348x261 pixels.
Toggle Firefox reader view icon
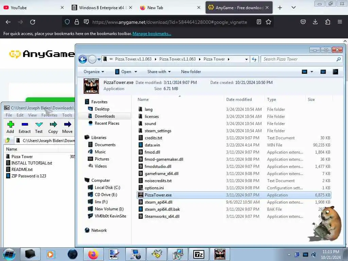[259, 22]
